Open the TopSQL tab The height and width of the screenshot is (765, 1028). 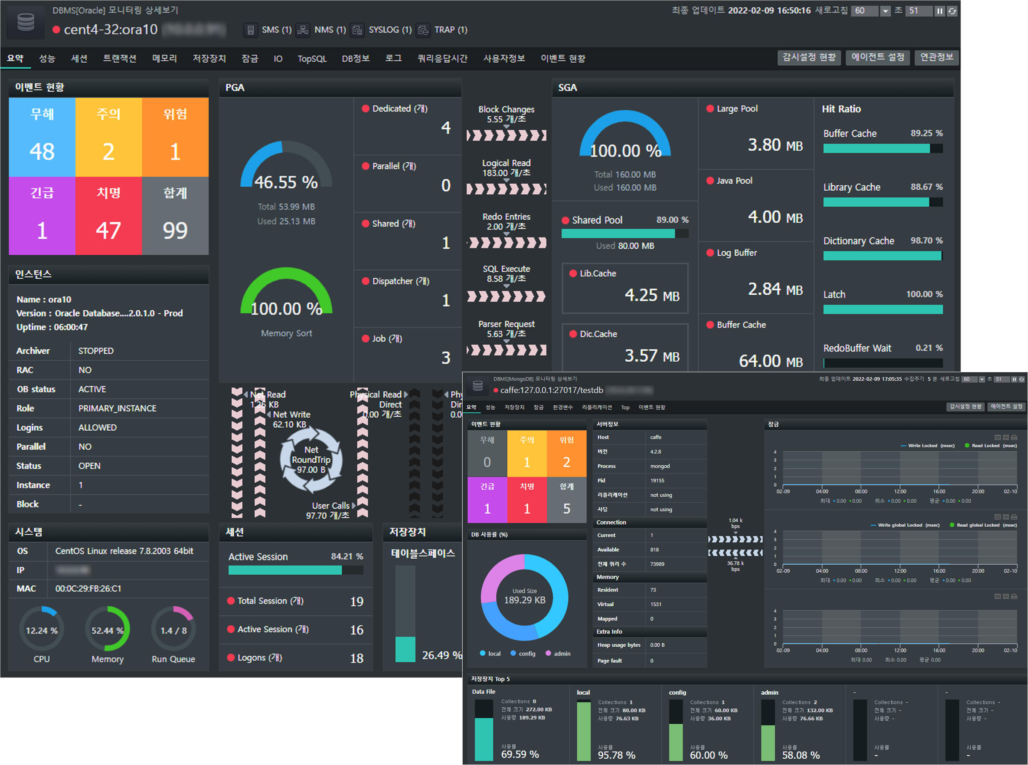click(x=312, y=59)
